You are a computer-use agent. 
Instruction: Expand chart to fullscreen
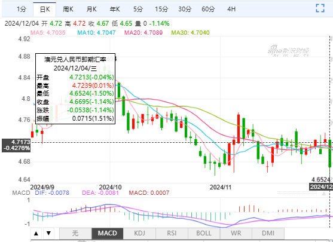click(x=320, y=8)
